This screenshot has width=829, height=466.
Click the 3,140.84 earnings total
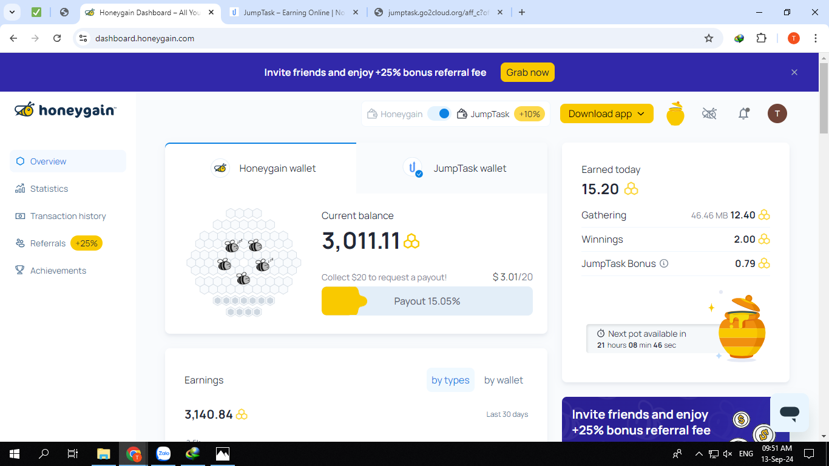pyautogui.click(x=209, y=414)
